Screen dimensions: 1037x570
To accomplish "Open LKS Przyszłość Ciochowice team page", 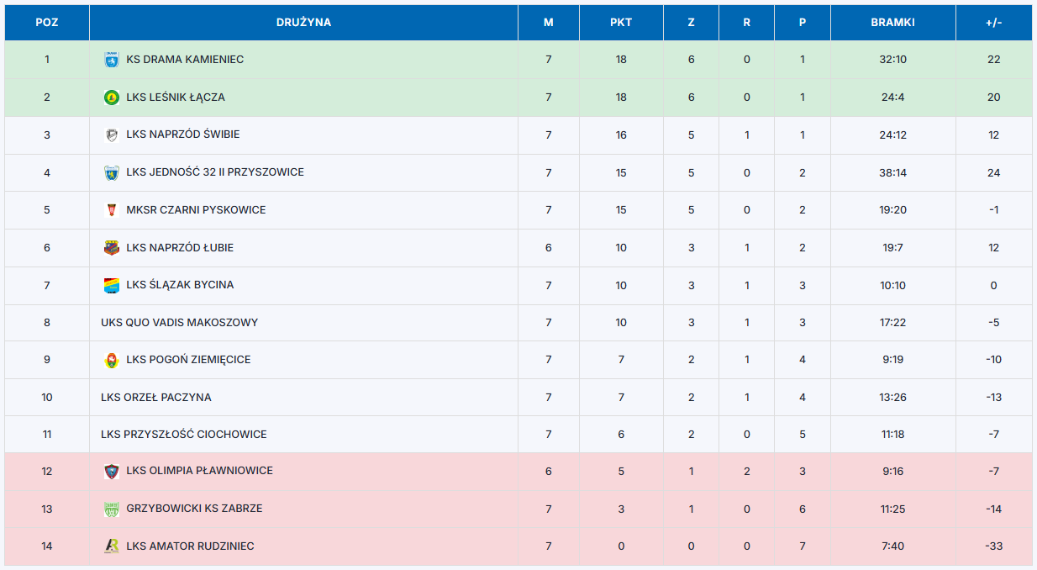I will point(183,435).
